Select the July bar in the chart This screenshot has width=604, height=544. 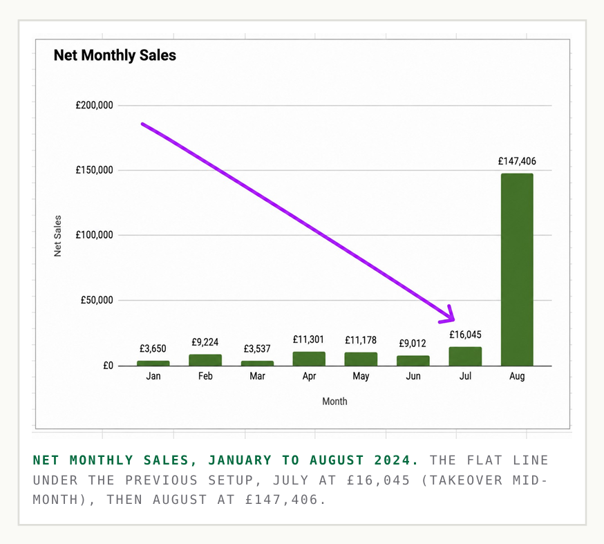[465, 357]
